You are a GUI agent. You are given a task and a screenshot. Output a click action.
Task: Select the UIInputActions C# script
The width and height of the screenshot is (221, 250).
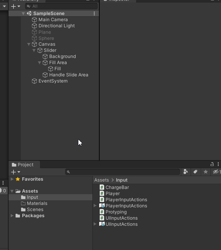tap(122, 218)
